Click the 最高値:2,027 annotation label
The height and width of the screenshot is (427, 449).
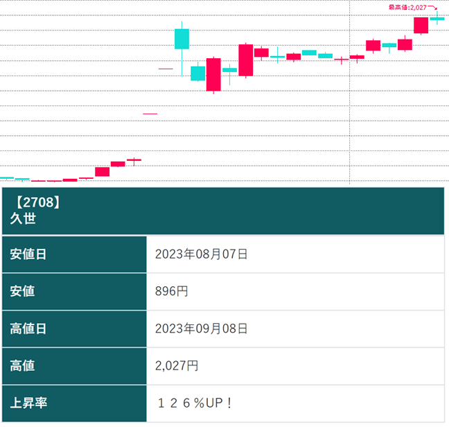click(x=407, y=7)
